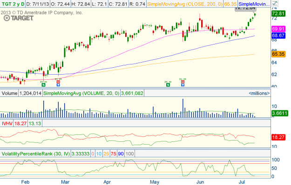Click the H: 72.84 high value
Image resolution: width=291 pixels, height=185 pixels.
coord(81,4)
